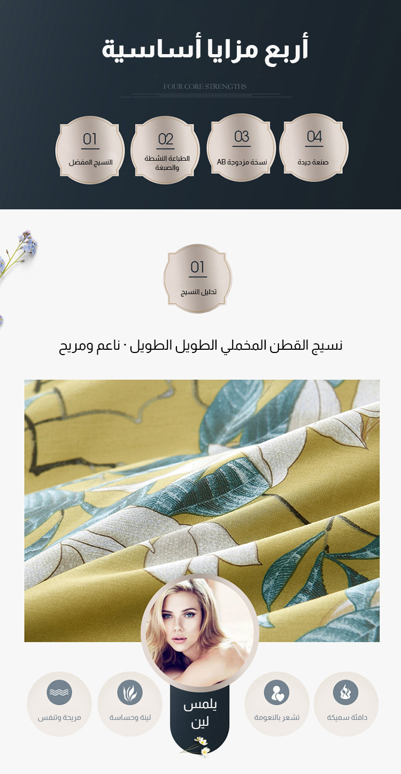This screenshot has width=401, height=774.
Task: Click the flame icon for دافئة سميكة
Action: click(x=345, y=693)
